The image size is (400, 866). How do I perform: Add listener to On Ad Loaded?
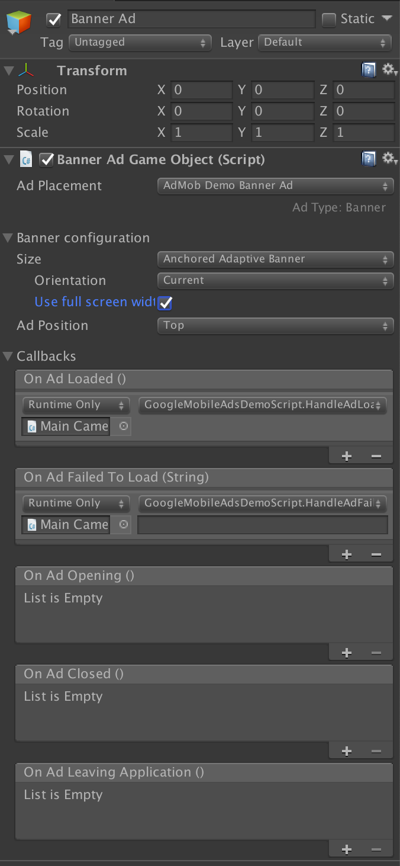(347, 456)
